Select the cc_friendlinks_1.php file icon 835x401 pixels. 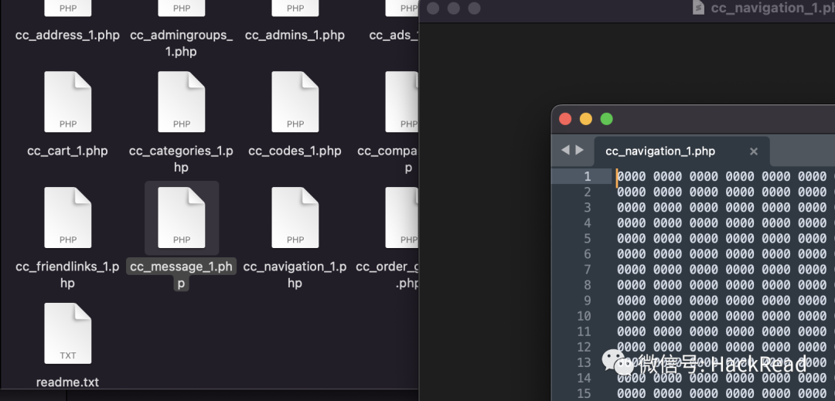pos(67,218)
